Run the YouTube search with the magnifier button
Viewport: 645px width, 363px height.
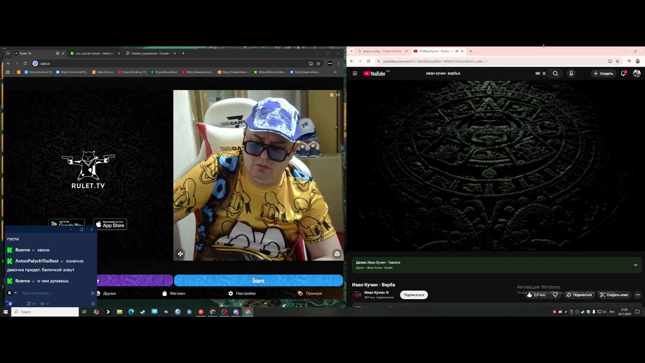(555, 73)
